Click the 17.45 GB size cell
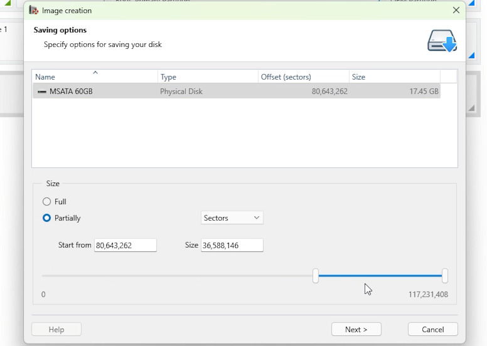The image size is (487, 346). 424,92
